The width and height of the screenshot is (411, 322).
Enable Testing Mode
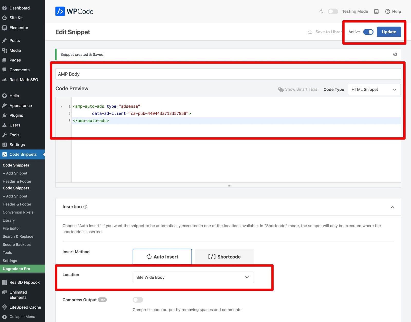[x=333, y=12]
